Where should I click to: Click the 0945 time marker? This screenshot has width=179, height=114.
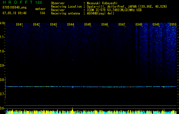(88, 25)
